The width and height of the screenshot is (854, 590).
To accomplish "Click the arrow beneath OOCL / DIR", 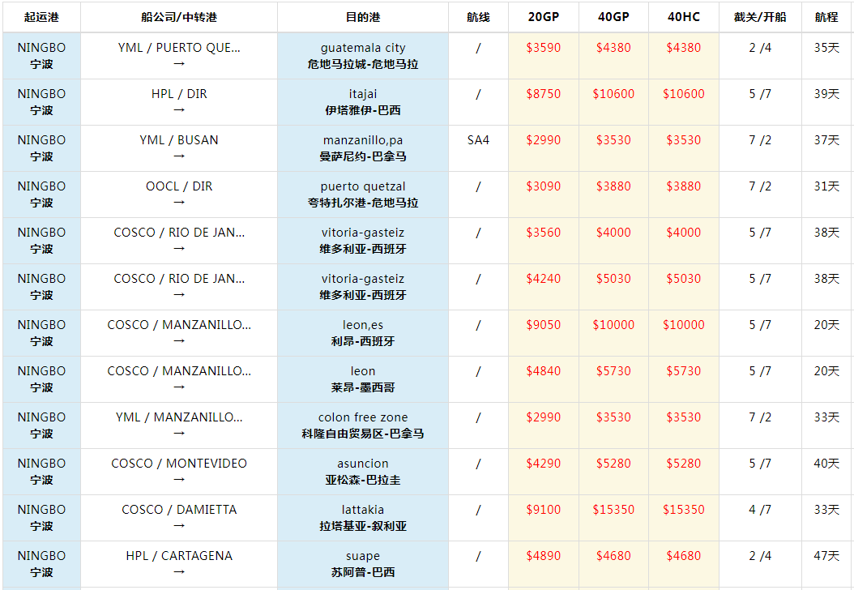I will coord(179,203).
